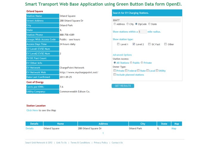Click the 'Station Location' heading
The image size is (207, 147).
[x=36, y=106]
